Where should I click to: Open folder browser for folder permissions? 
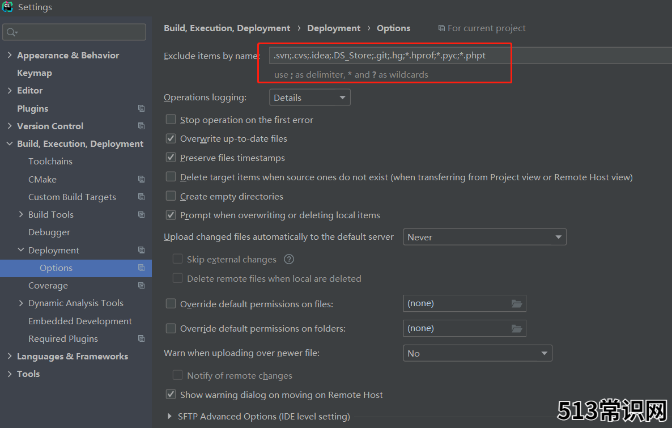(x=517, y=328)
